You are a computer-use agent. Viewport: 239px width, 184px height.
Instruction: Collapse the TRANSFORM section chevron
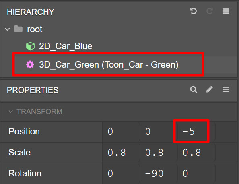pyautogui.click(x=11, y=112)
